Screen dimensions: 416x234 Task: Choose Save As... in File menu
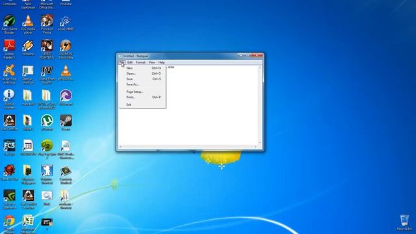(142, 84)
